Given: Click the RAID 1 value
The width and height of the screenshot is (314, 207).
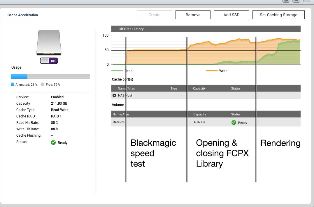Looking at the screenshot, I should (x=56, y=116).
